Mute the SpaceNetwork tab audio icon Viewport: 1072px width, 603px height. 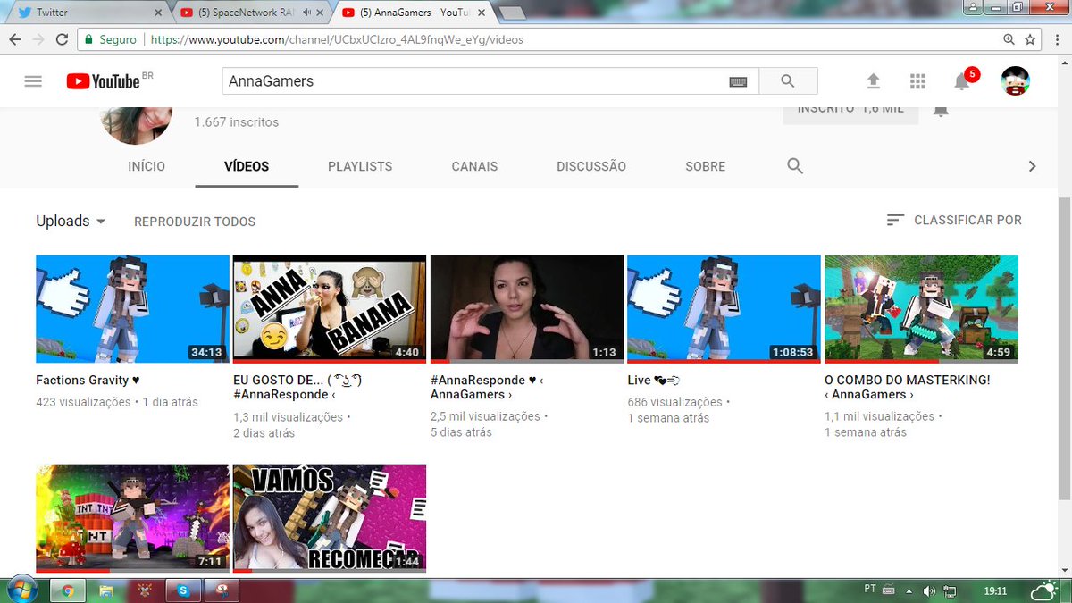click(x=307, y=13)
